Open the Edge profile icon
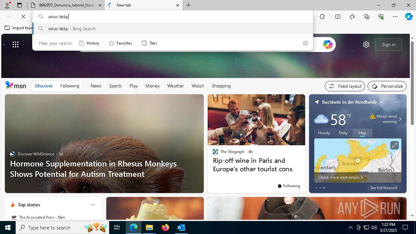 click(7, 5)
